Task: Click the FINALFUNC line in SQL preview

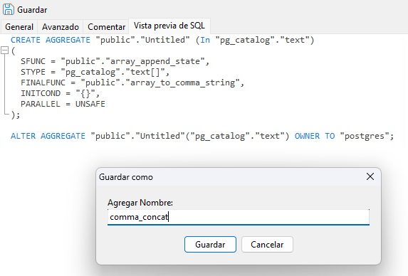Action: 132,83
